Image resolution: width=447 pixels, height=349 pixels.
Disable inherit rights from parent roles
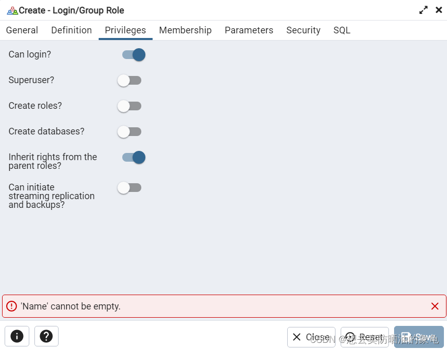click(x=133, y=157)
